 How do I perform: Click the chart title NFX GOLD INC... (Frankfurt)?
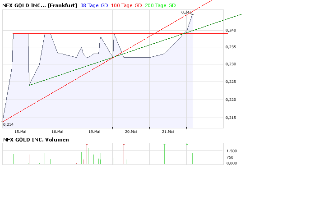(x=40, y=5)
